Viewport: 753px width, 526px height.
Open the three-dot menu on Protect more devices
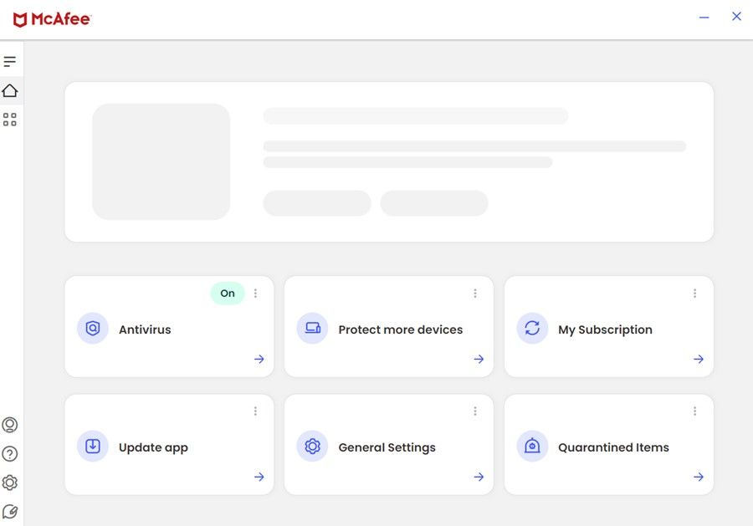(475, 294)
